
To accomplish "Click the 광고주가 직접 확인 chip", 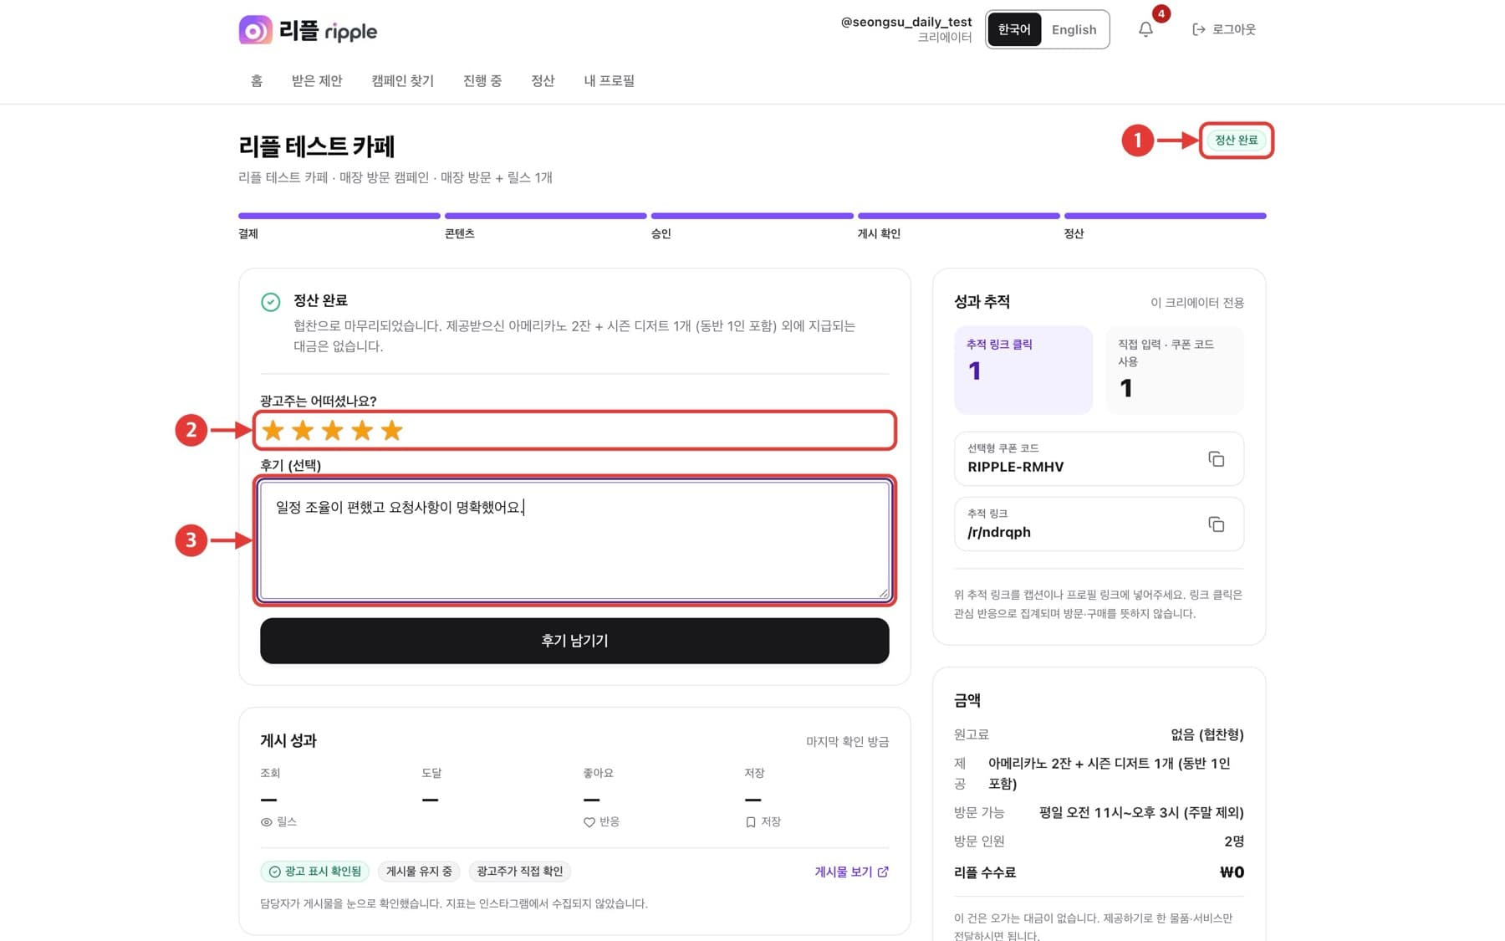I will 519,872.
